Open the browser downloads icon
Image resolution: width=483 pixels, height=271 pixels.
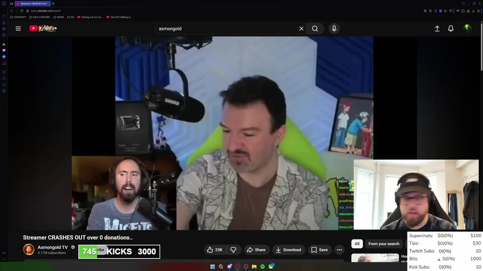[473, 11]
